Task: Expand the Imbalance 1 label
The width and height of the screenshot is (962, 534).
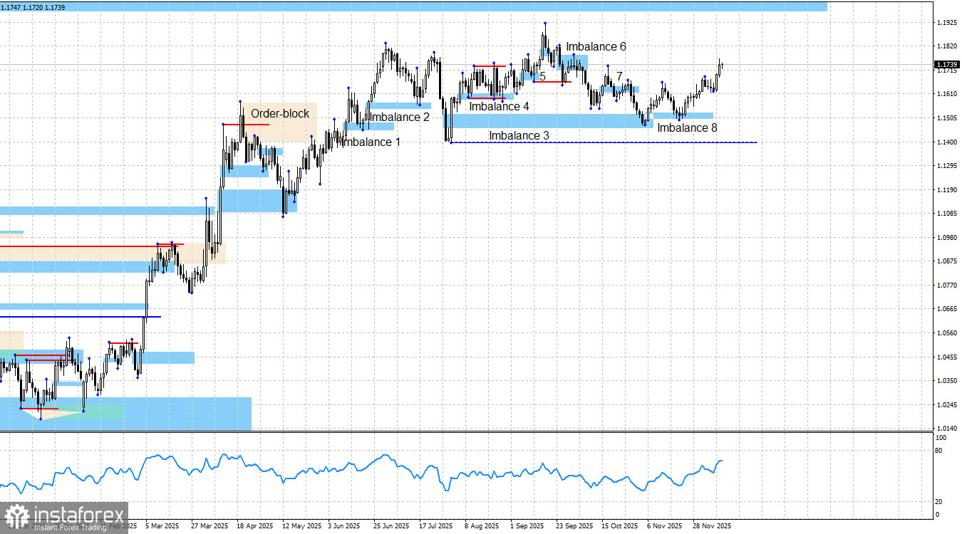Action: click(x=371, y=142)
